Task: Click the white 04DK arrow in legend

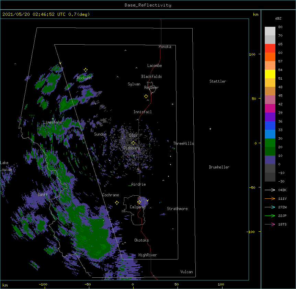Action: (270, 190)
